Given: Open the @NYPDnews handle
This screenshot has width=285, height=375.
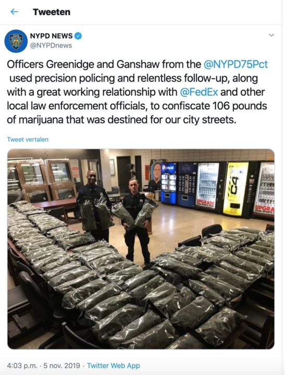Looking at the screenshot, I should tap(51, 45).
